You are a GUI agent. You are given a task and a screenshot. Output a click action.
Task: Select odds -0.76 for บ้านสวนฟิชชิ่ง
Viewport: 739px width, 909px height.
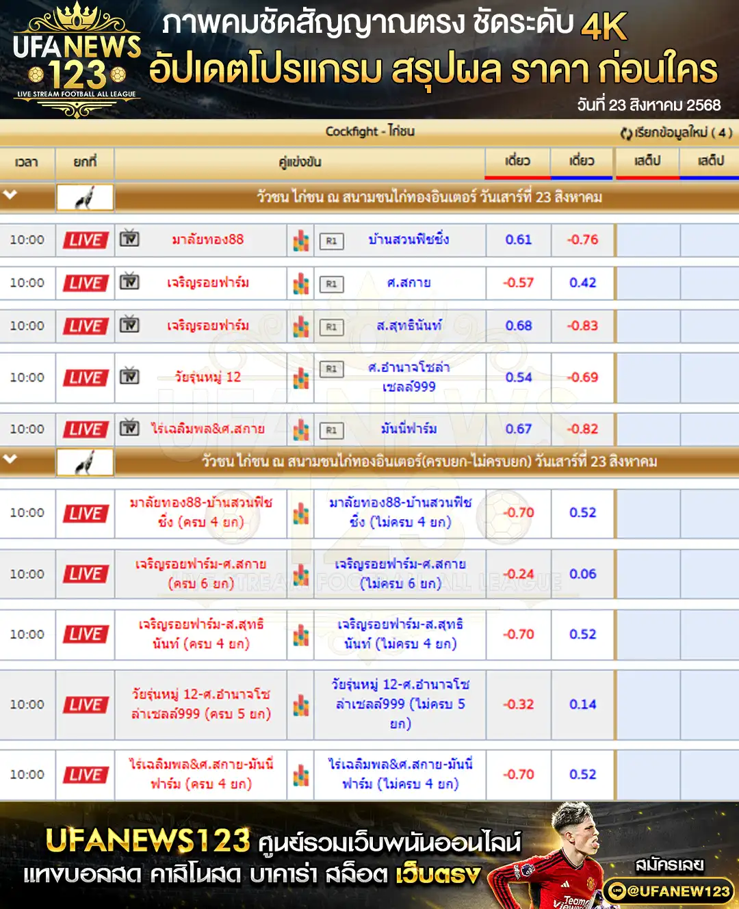pos(582,239)
